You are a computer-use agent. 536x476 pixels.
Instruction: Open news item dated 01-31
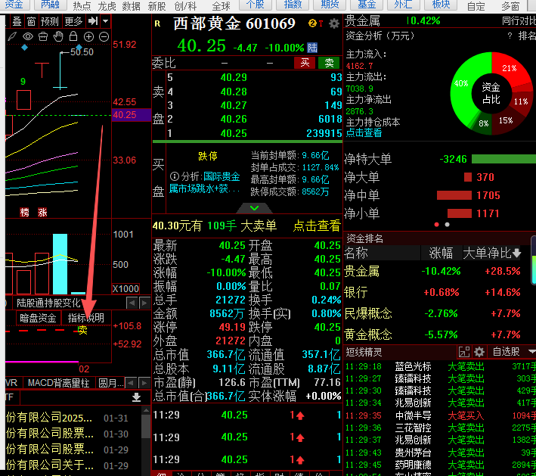(67, 418)
